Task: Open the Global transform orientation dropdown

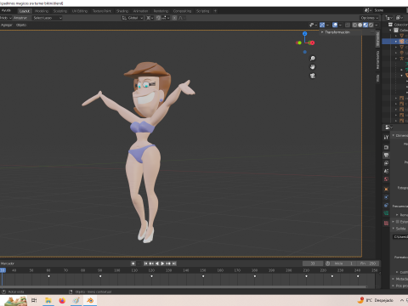Action: tap(133, 18)
